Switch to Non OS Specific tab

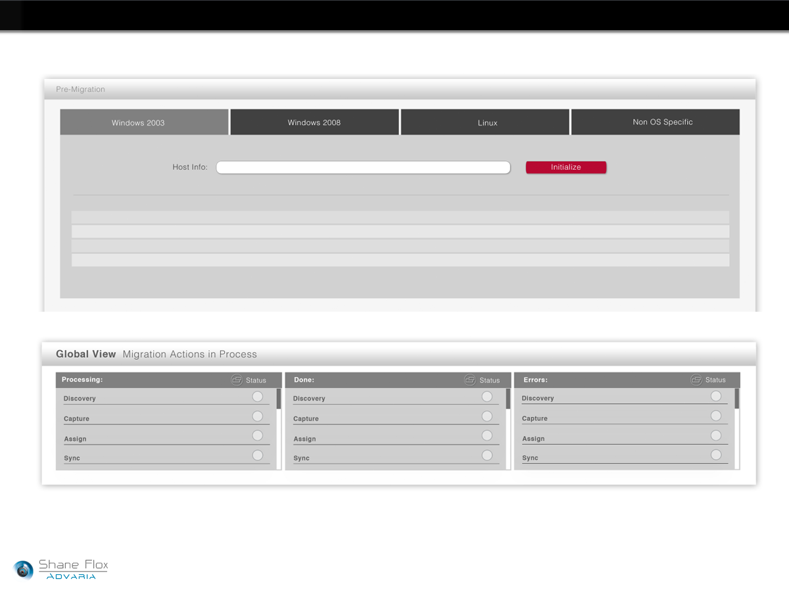pyautogui.click(x=656, y=122)
